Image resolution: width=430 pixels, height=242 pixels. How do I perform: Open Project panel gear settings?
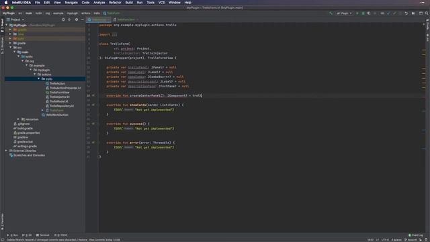(x=77, y=19)
